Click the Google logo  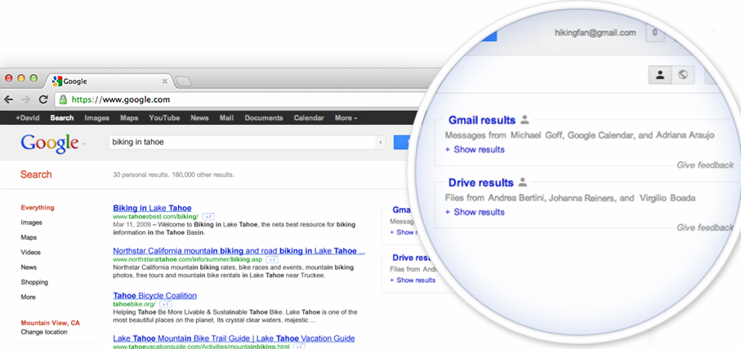pos(50,143)
